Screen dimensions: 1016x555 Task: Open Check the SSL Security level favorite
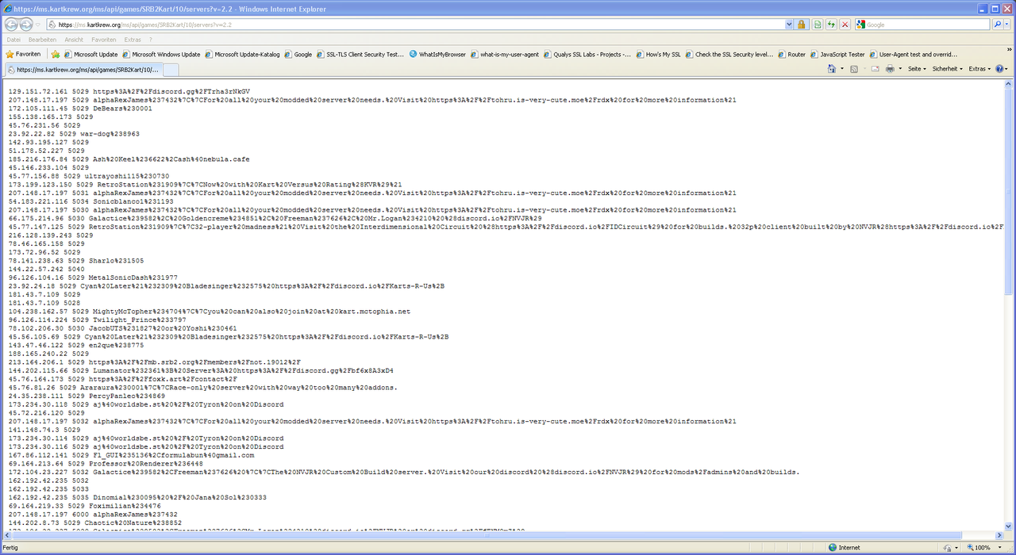(729, 55)
